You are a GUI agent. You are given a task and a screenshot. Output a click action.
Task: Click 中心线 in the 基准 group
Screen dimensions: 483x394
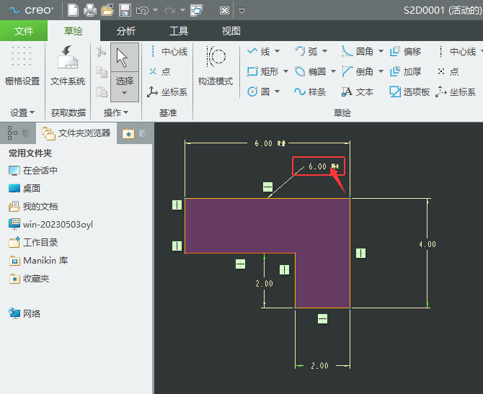point(169,51)
